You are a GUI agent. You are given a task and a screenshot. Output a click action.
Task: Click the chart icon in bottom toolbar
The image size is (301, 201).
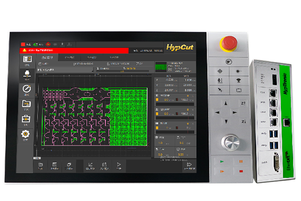pos(90,164)
